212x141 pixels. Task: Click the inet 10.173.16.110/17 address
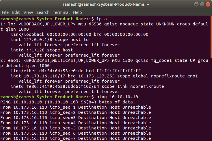click(44, 76)
